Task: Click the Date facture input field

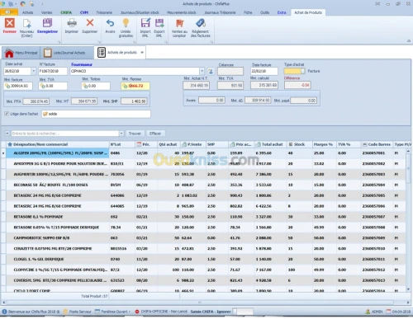Action: point(264,71)
